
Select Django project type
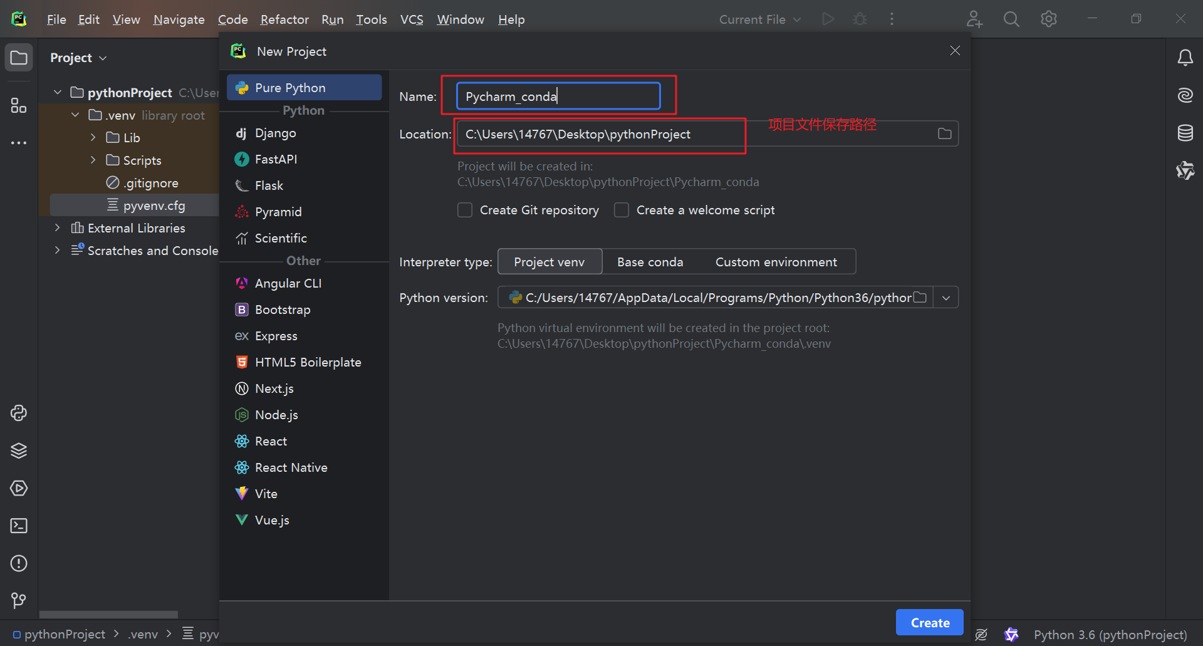click(x=304, y=133)
